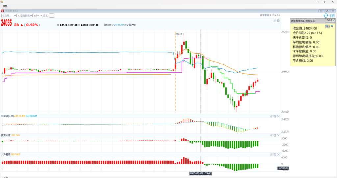Close the 大戶籌碼 indicator panel

(278, 154)
